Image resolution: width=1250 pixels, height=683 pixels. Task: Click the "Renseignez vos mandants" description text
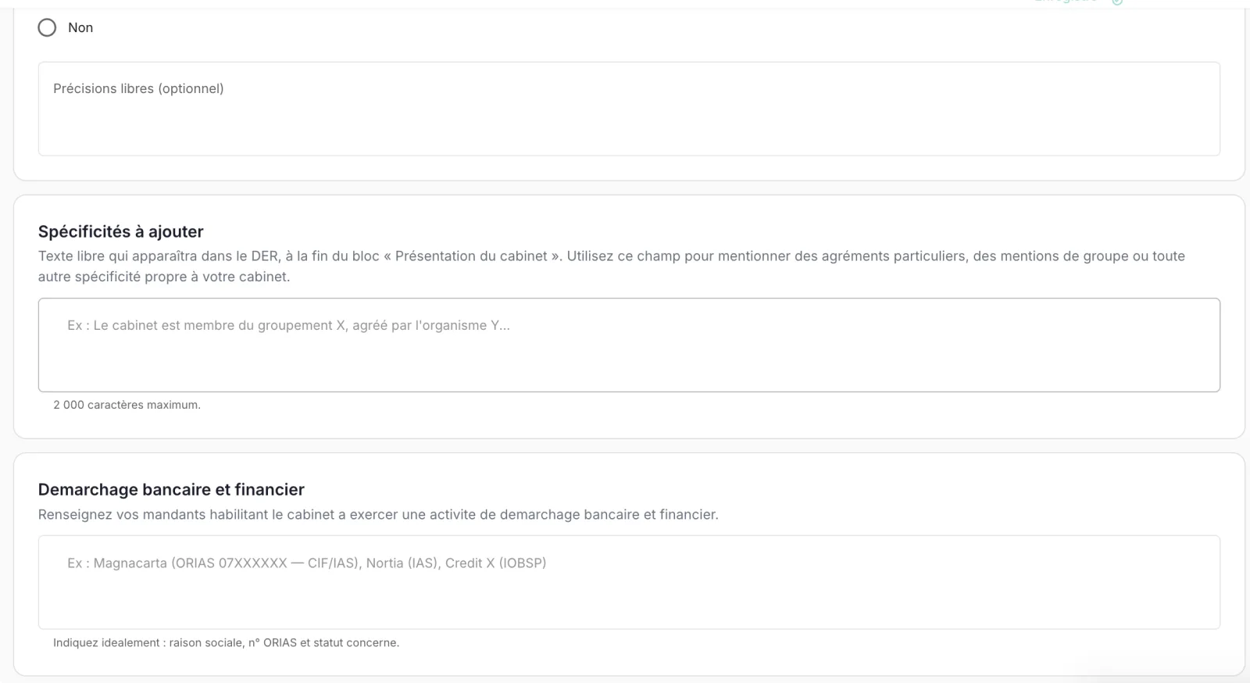pos(378,514)
